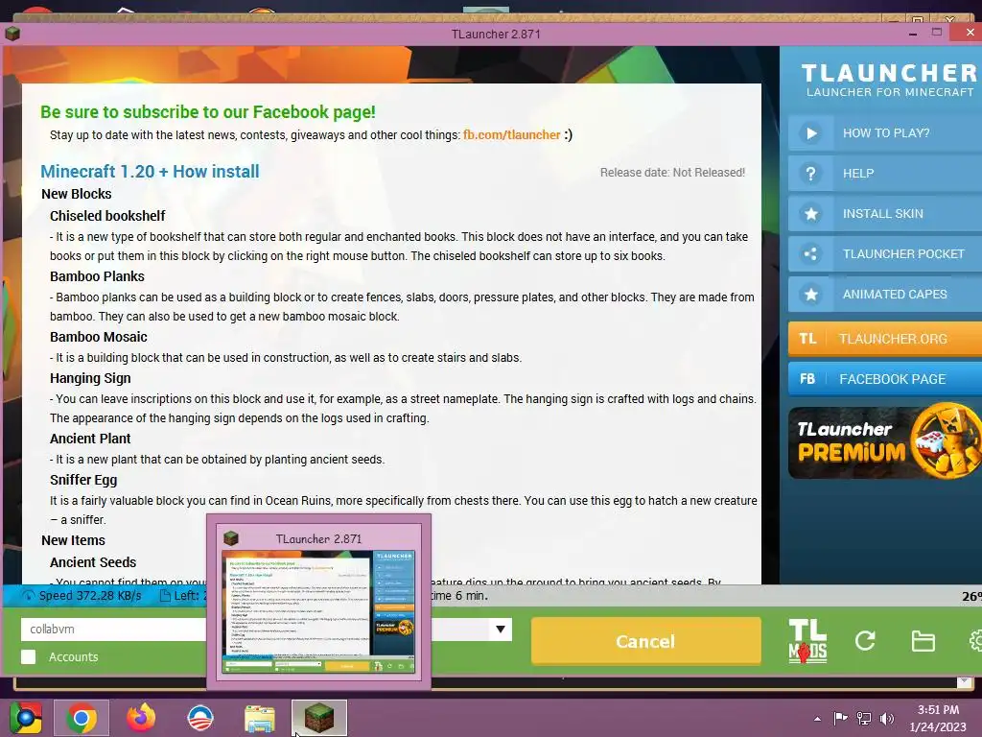The height and width of the screenshot is (737, 982).
Task: Click the 'New Items' heading text
Action: click(73, 540)
